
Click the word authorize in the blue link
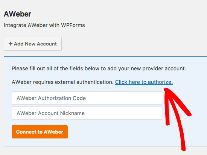(x=160, y=82)
